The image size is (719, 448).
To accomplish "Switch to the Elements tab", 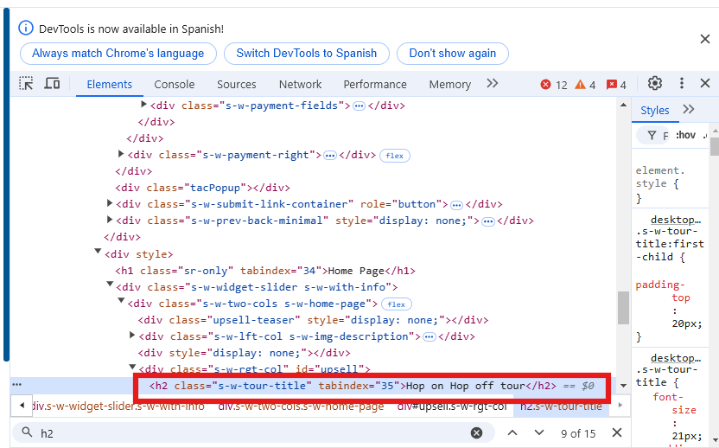I will [x=110, y=85].
